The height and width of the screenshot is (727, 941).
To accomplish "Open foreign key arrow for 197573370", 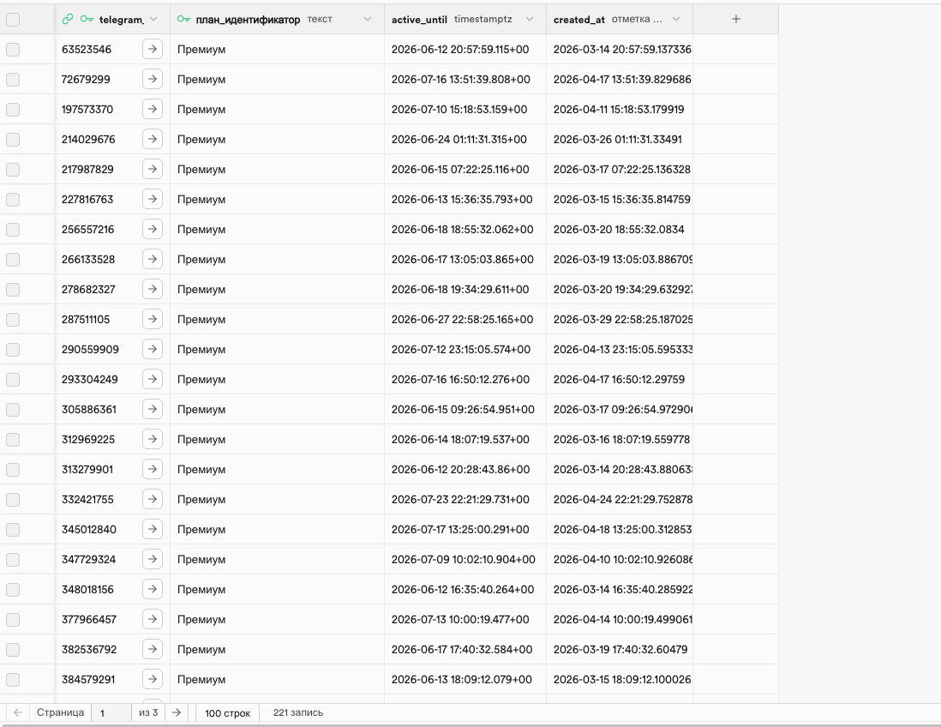I will click(x=153, y=109).
